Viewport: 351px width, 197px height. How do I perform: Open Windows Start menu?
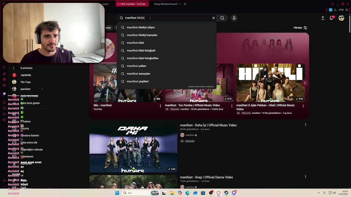(x=117, y=193)
